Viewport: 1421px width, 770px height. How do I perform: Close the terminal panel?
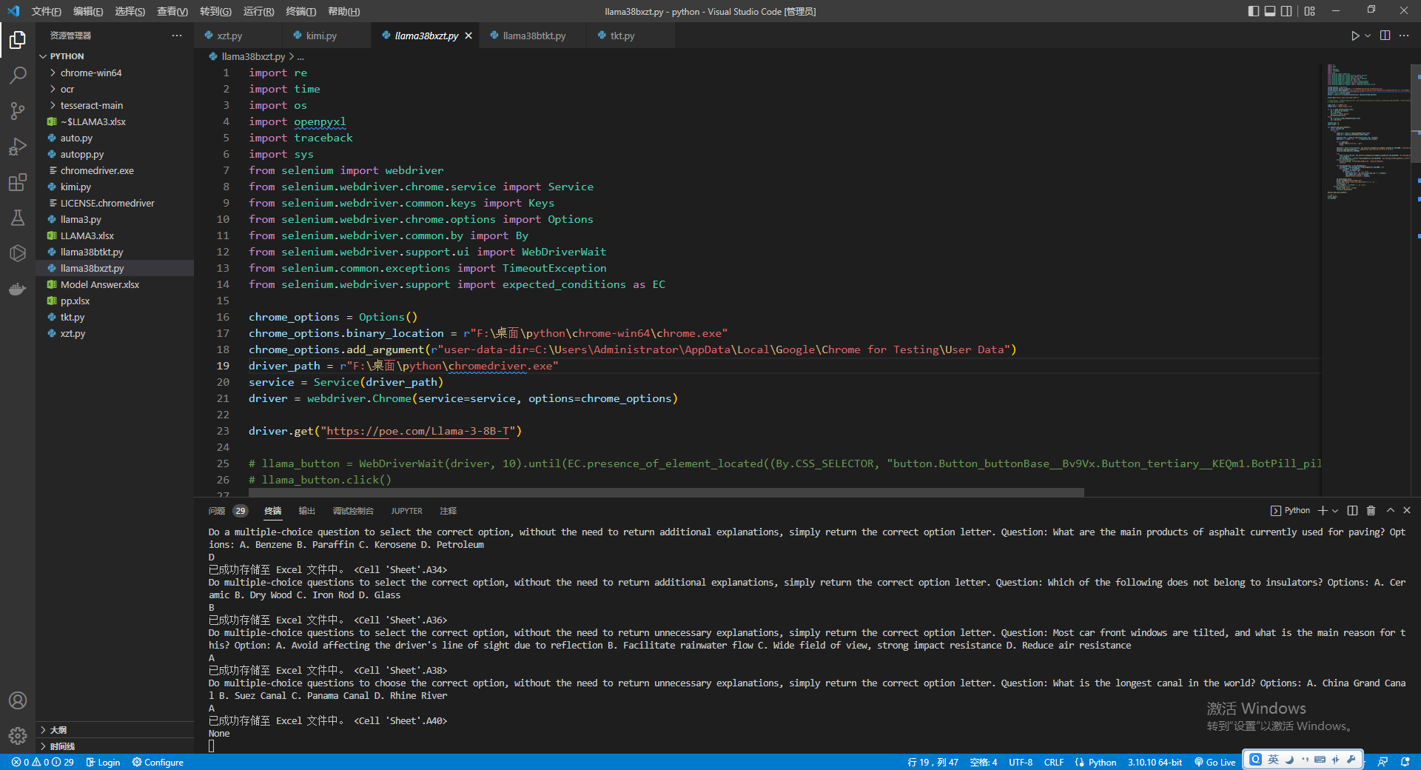1407,510
